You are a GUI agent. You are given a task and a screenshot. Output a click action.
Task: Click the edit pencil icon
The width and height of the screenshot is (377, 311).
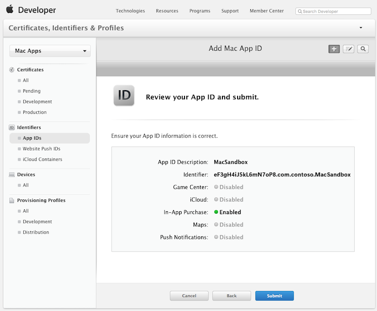tap(349, 49)
